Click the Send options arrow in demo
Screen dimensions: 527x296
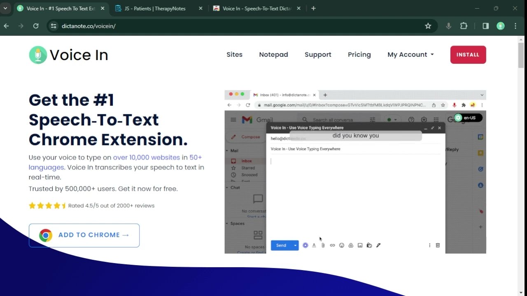click(295, 245)
